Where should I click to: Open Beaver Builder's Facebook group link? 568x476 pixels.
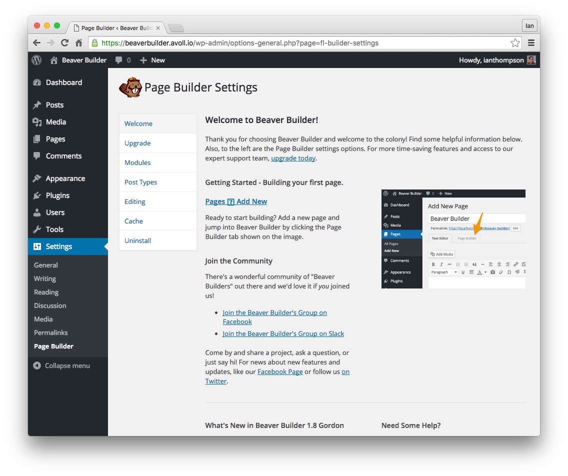(x=274, y=317)
